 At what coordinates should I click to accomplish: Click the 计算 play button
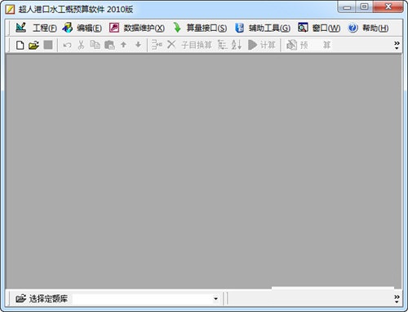(262, 45)
